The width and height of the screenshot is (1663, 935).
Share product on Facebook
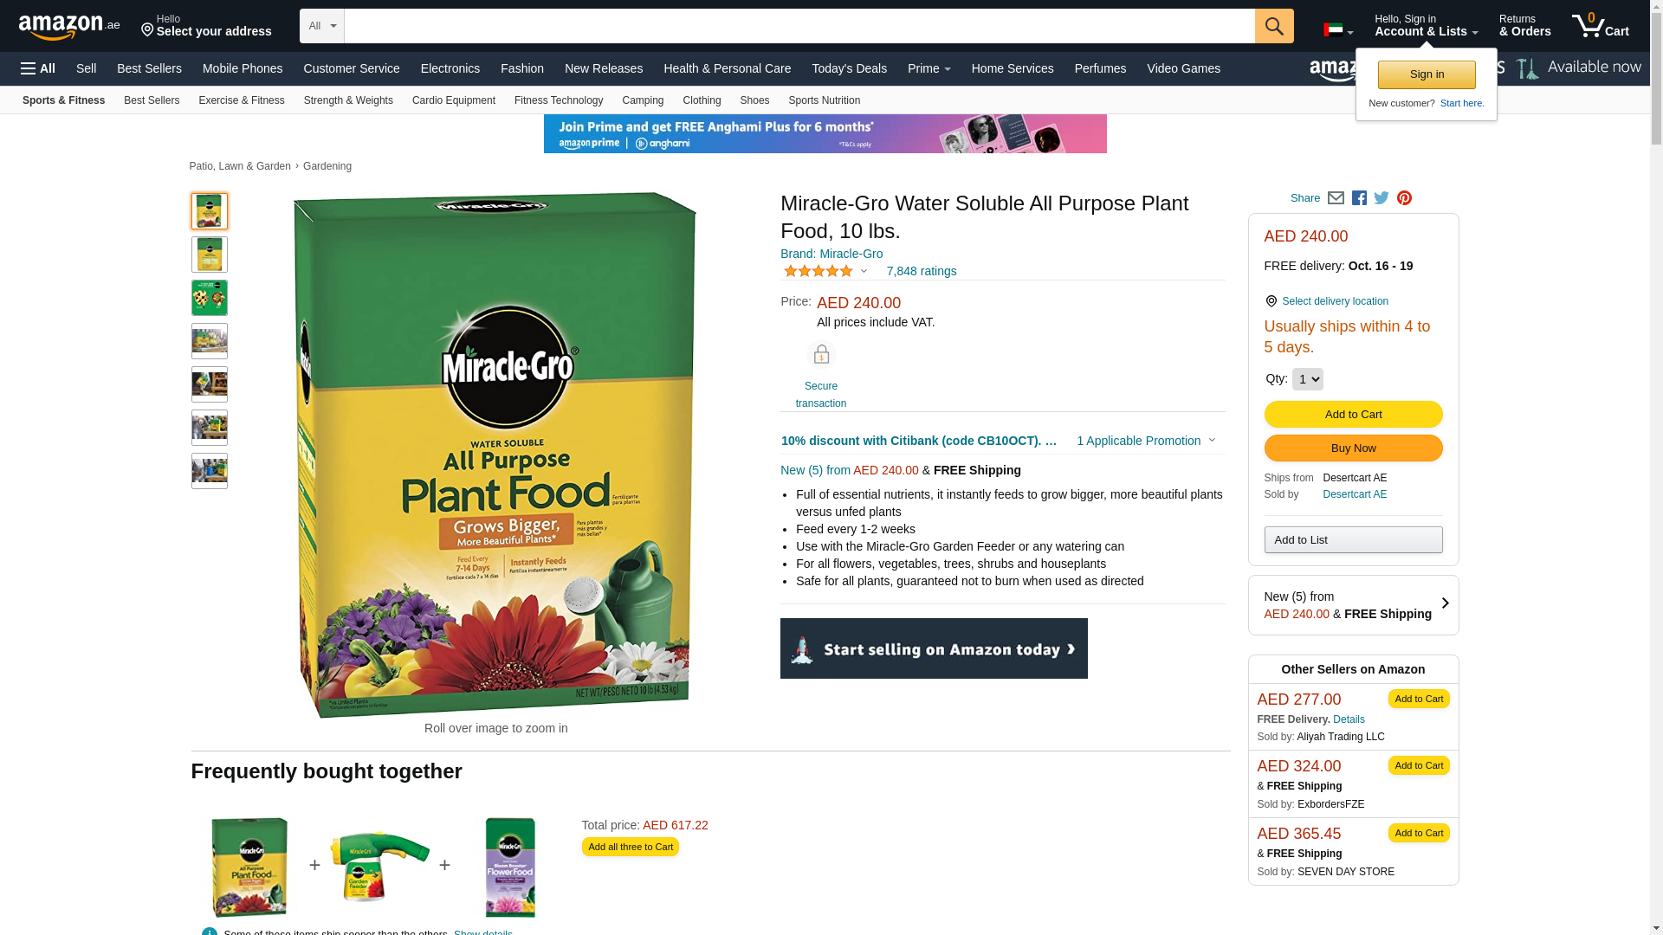[1359, 198]
